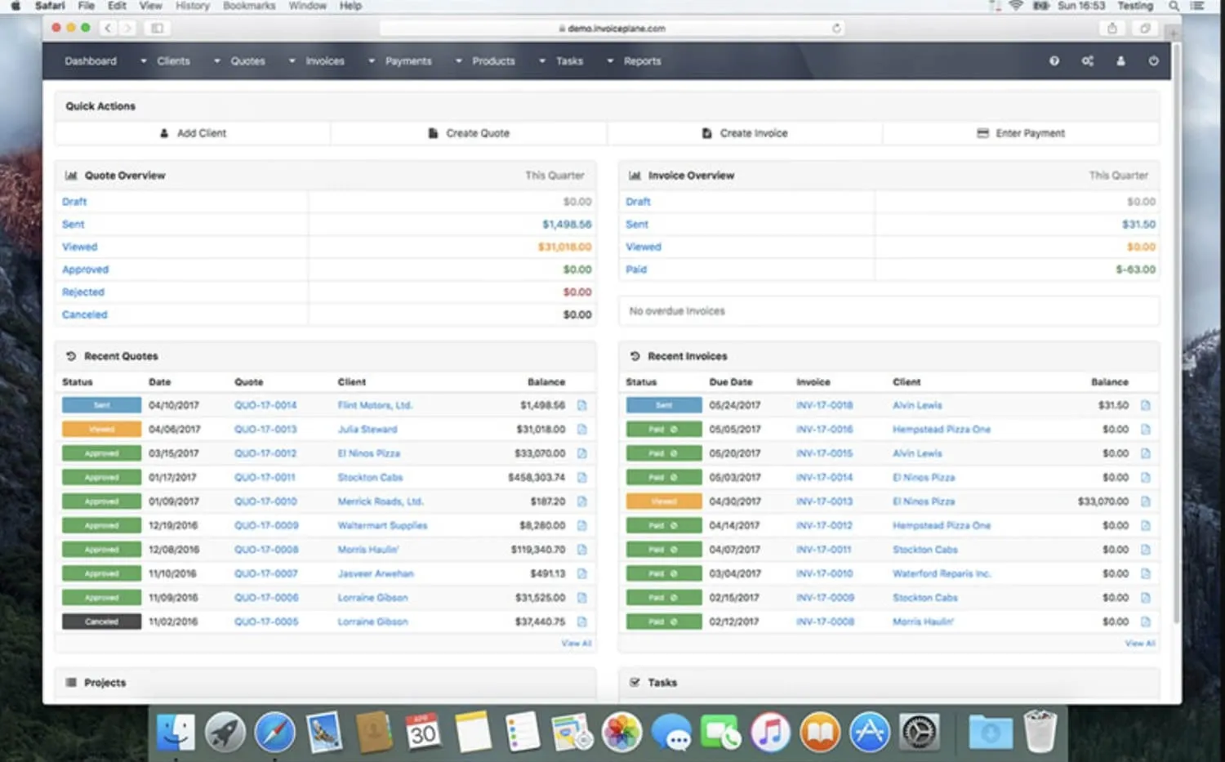Screen dimensions: 1225x762
Task: Click the logout power icon
Action: pos(1153,61)
